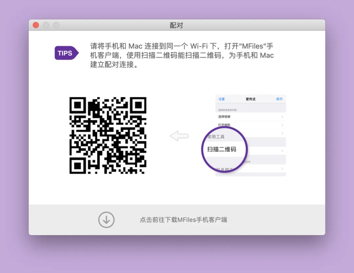Image resolution: width=354 pixels, height=273 pixels.
Task: Open the MFiles mobile client download link
Action: 183,220
